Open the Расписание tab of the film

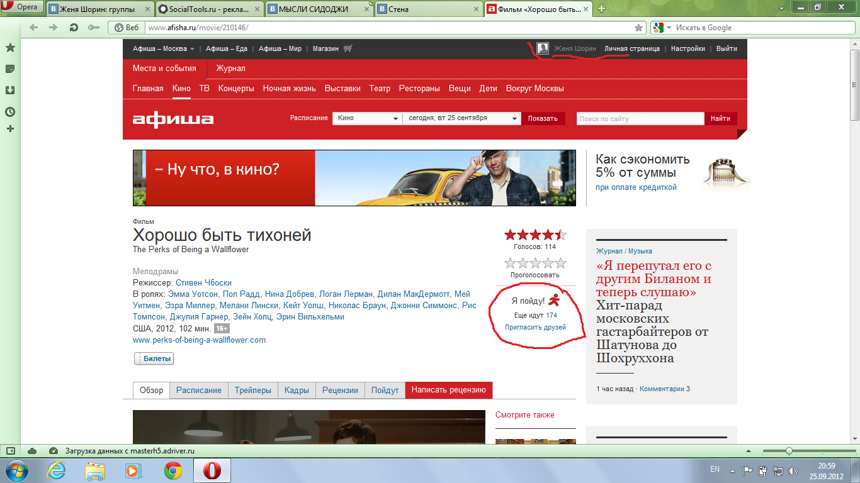[x=199, y=390]
